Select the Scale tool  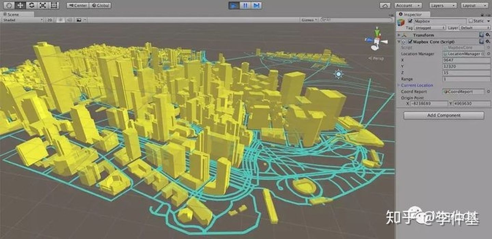click(x=42, y=5)
